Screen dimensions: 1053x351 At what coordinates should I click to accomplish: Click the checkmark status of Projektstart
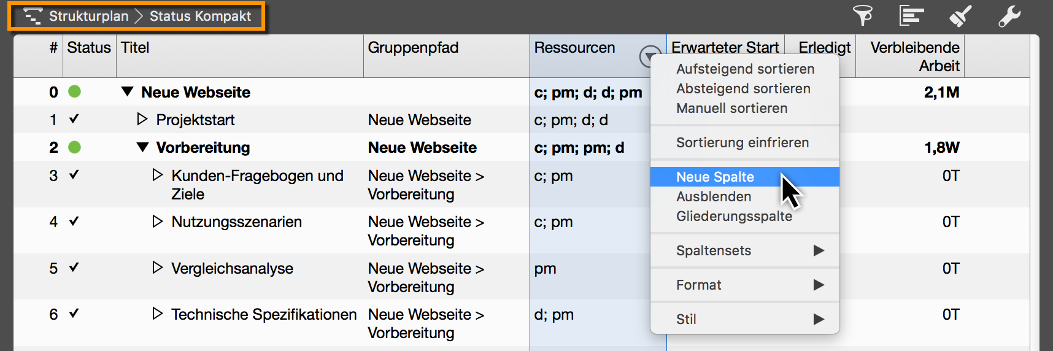[x=74, y=119]
